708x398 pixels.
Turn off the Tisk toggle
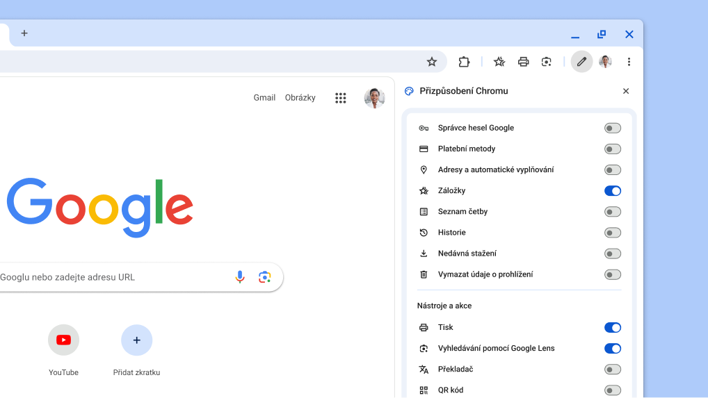pos(612,328)
